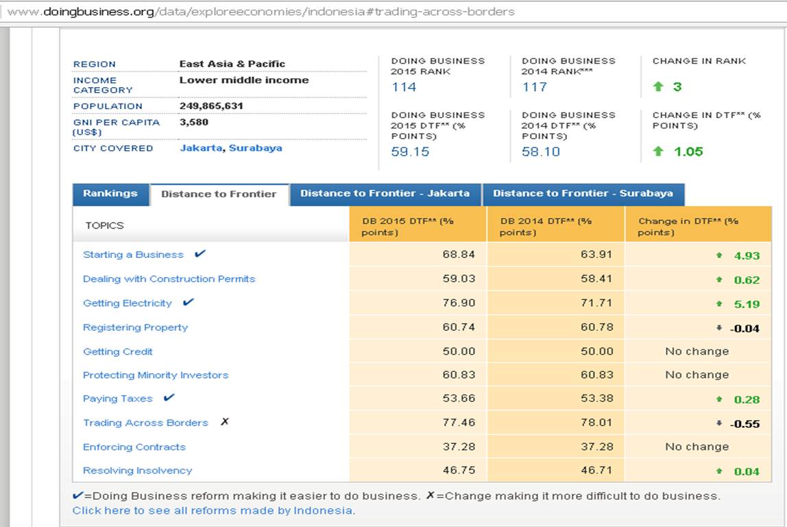Select the 2014 rank value 117
The height and width of the screenshot is (527, 787).
535,87
